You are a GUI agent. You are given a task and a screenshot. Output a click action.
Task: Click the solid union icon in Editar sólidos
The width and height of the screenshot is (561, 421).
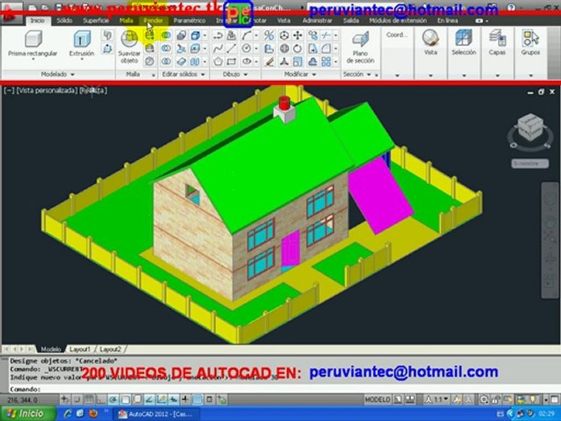pos(166,36)
